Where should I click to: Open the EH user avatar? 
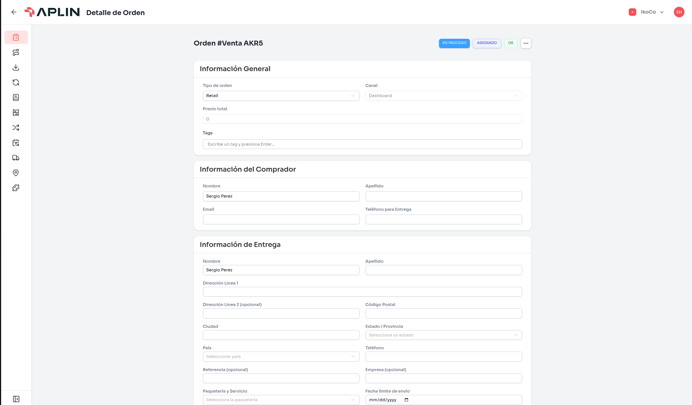(x=679, y=12)
